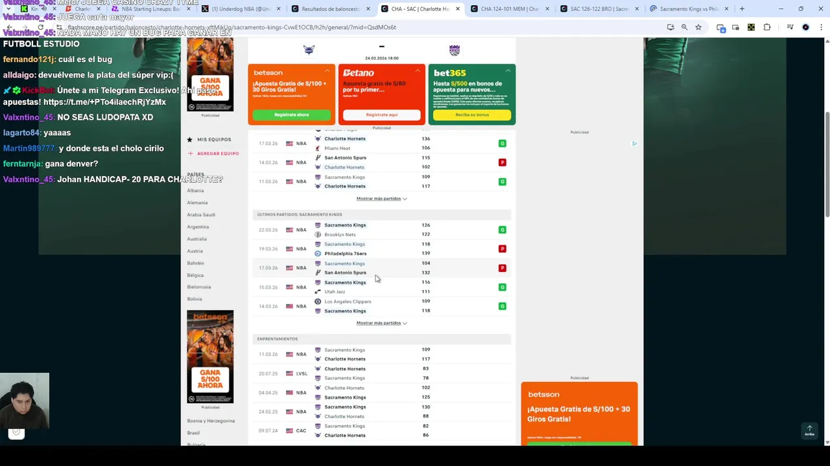Click Sacramento Kings crest in match header
Viewport: 830px width, 466px height.
click(x=454, y=50)
